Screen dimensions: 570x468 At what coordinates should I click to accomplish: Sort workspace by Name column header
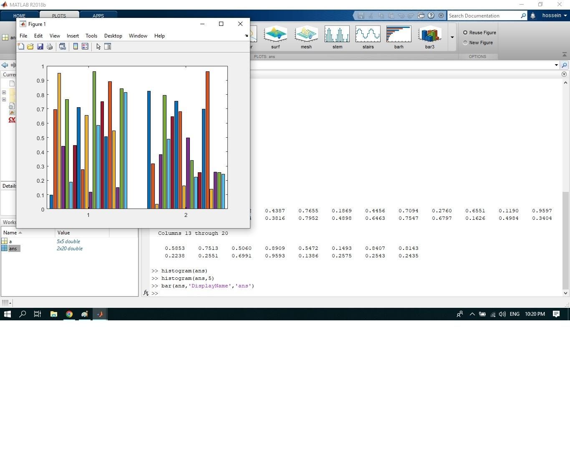28,233
